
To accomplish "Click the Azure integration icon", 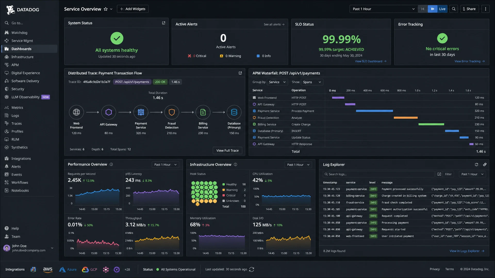I will (x=68, y=270).
